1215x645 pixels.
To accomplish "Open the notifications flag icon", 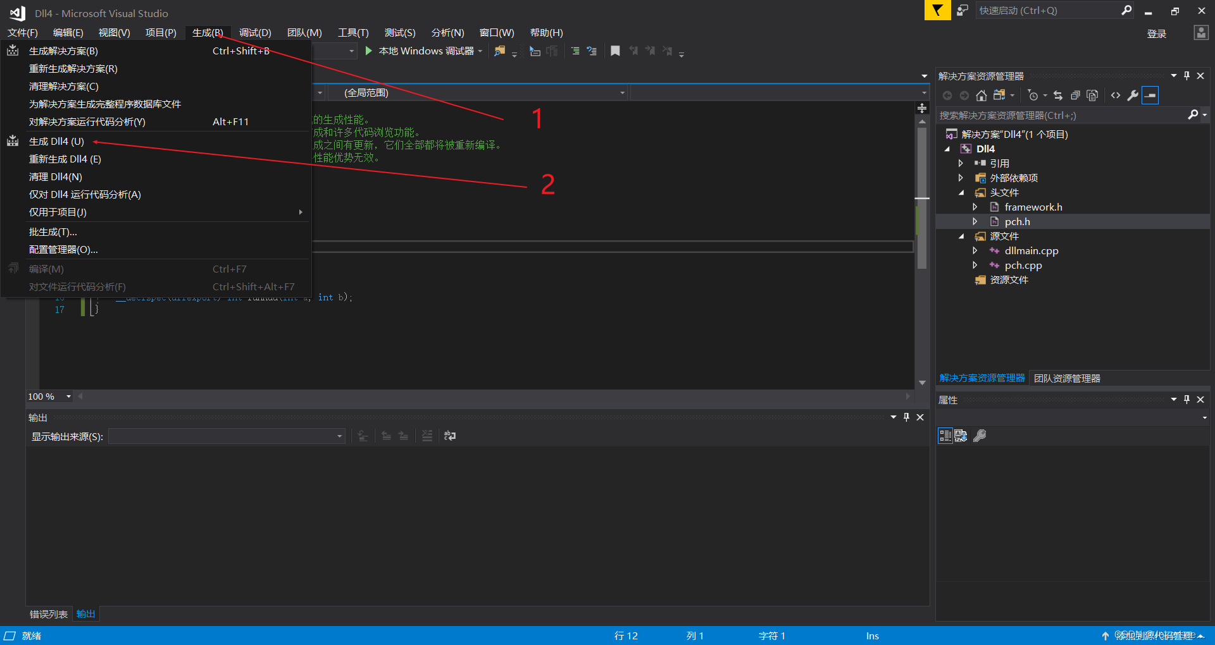I will [937, 10].
